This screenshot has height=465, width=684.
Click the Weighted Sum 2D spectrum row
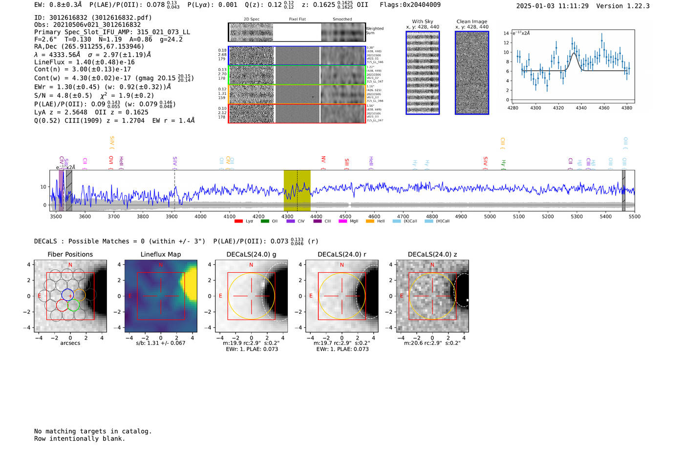point(297,32)
